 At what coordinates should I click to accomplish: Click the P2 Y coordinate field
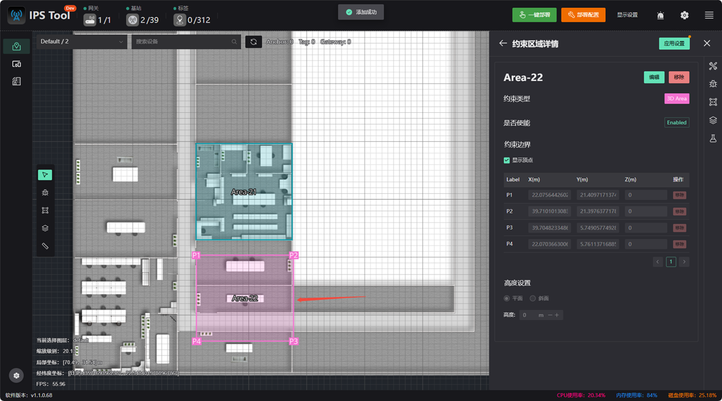(598, 212)
